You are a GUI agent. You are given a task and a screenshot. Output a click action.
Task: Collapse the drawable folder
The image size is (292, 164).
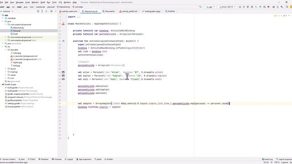pyautogui.click(x=5, y=50)
